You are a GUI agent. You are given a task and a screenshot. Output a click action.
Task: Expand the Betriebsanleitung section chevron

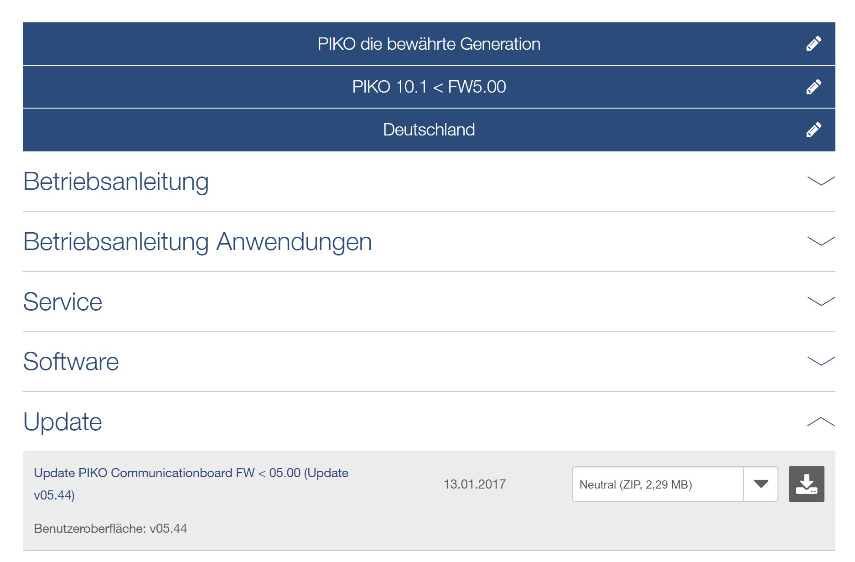pyautogui.click(x=821, y=181)
